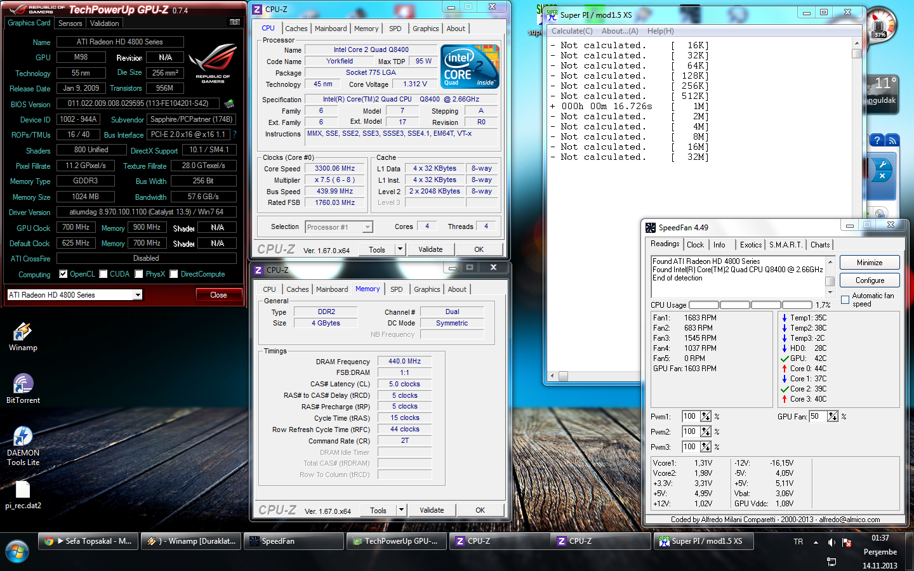Open the S.M.A.R.T. tab in SpeedFan

(x=786, y=245)
